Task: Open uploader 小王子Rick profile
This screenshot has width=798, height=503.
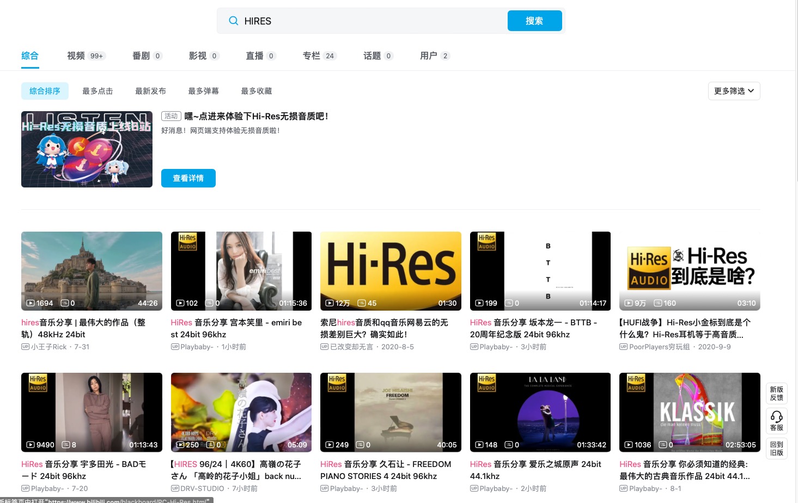Action: (x=48, y=347)
